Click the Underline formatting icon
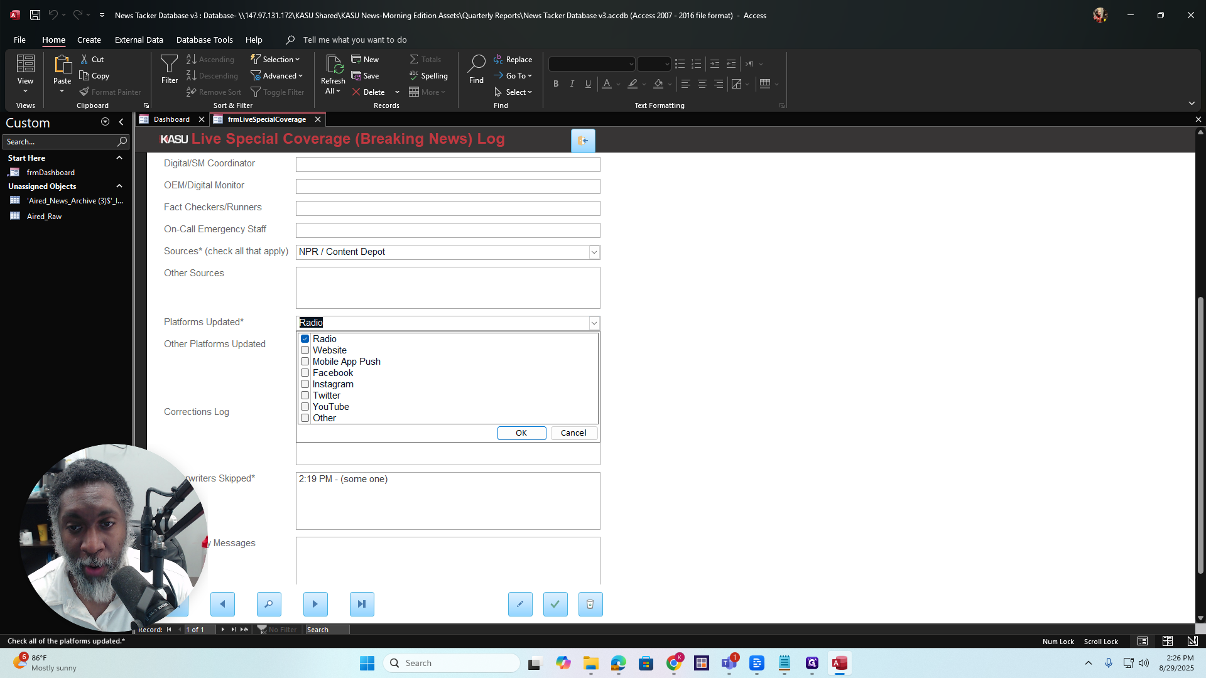This screenshot has width=1206, height=678. (x=588, y=83)
